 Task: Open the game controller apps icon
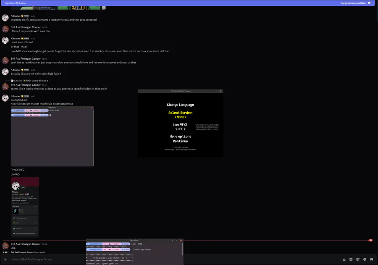point(372,259)
